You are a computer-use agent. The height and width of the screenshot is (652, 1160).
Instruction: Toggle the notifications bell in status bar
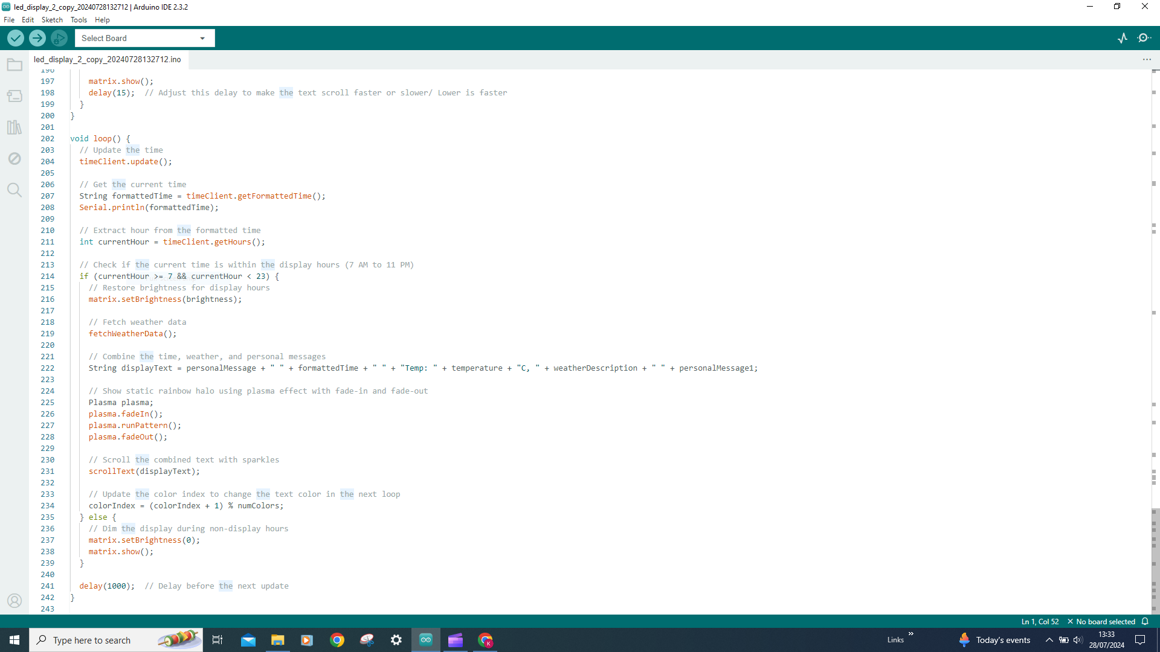1145,622
